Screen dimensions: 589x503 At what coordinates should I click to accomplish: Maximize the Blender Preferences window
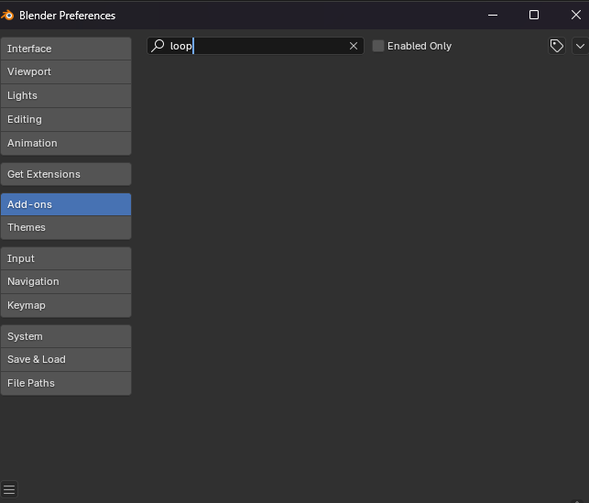pyautogui.click(x=534, y=15)
